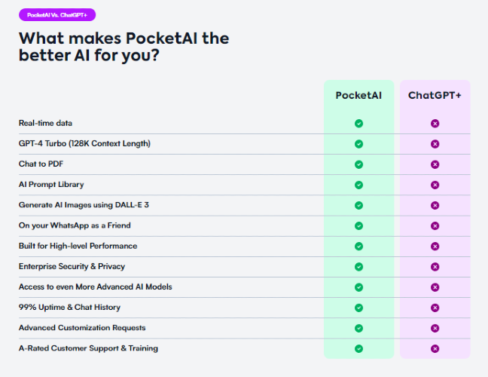Click green check for AI Prompt Library
This screenshot has height=377, width=488.
click(358, 185)
